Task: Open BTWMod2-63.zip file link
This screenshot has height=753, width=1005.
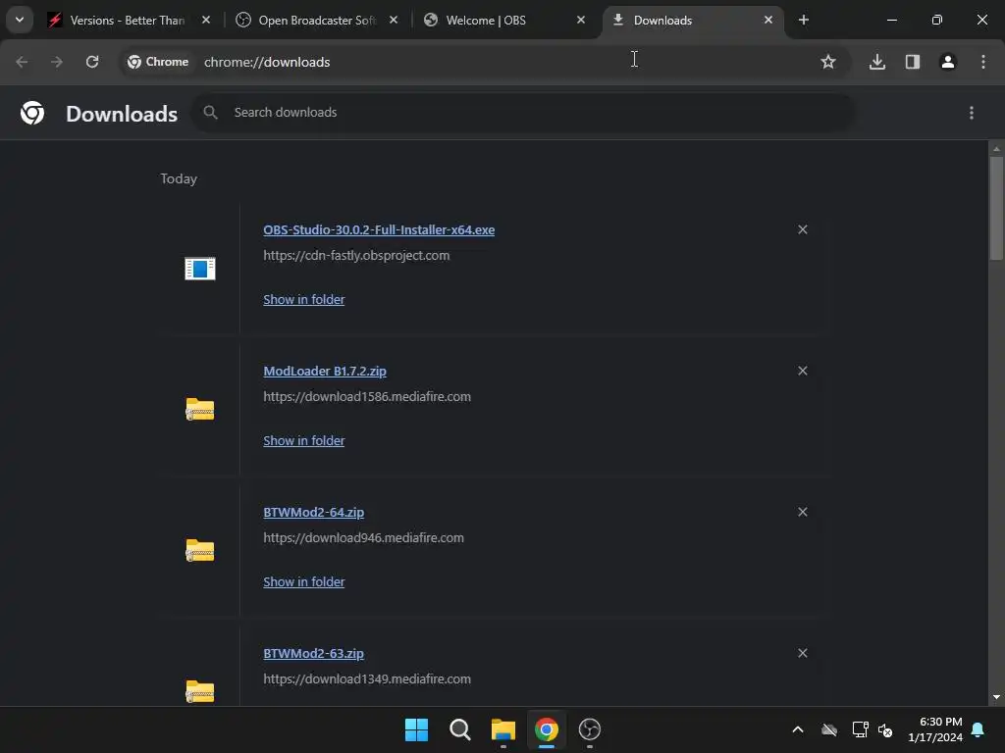Action: [x=313, y=654]
